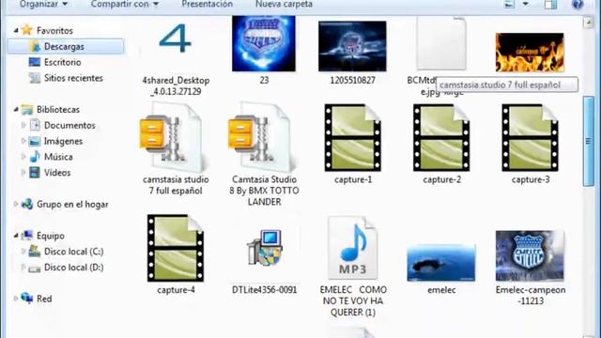Click the Bibliotecas folder icon
The image size is (601, 338).
pos(27,109)
